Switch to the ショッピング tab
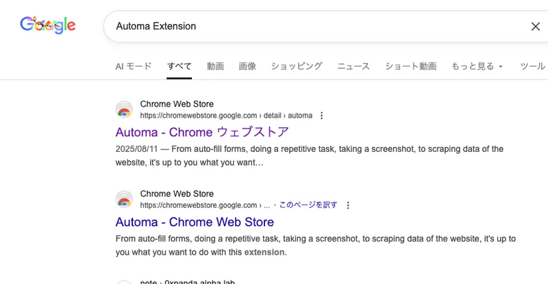Image resolution: width=548 pixels, height=284 pixels. [x=296, y=66]
